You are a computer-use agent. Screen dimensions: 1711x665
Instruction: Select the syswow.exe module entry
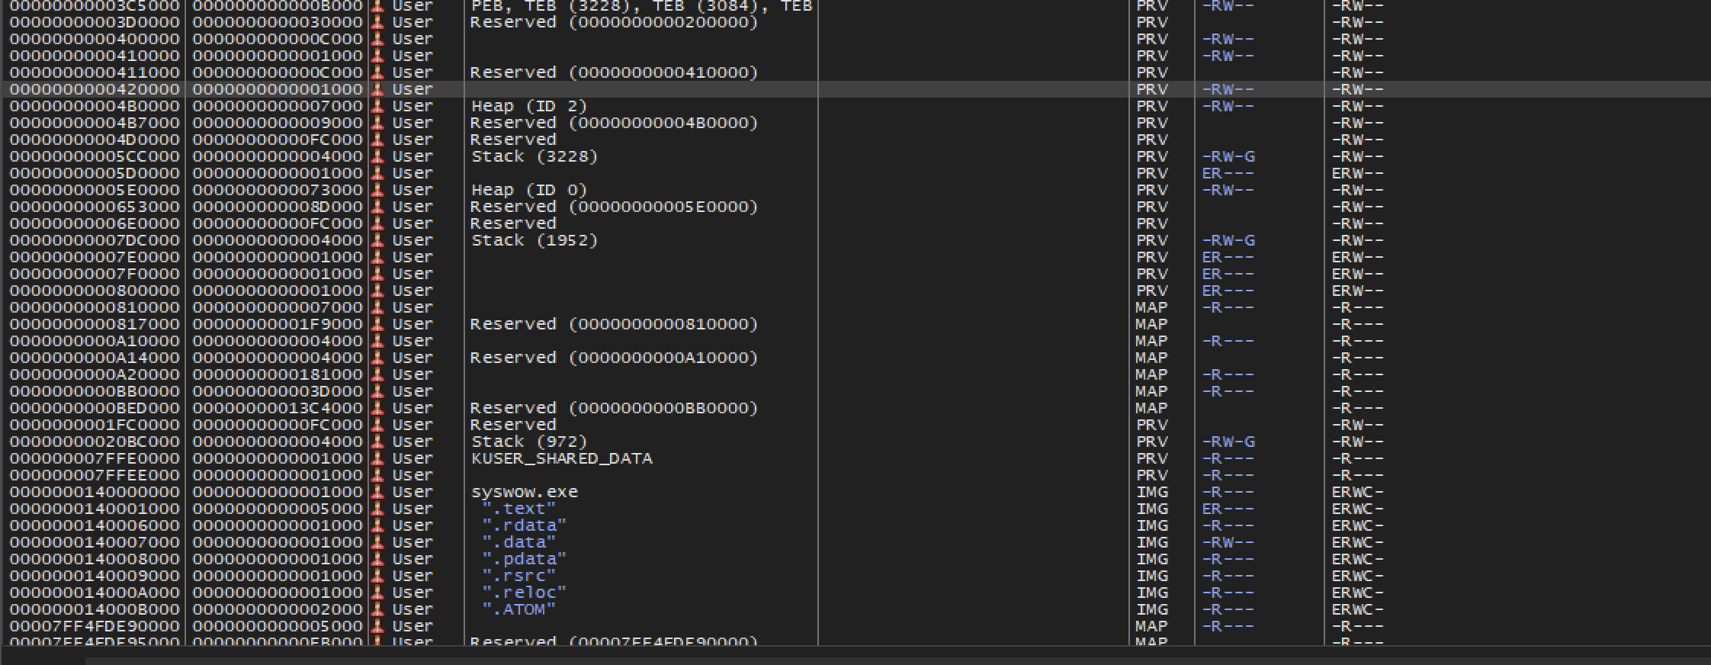(525, 492)
